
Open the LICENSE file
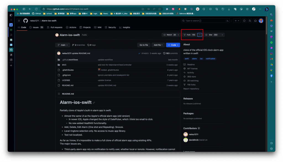tap(66, 80)
